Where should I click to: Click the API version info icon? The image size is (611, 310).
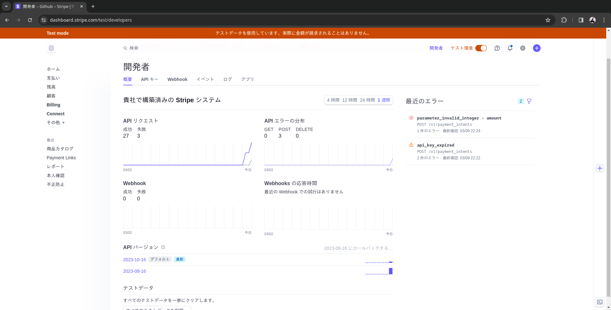[x=163, y=247]
